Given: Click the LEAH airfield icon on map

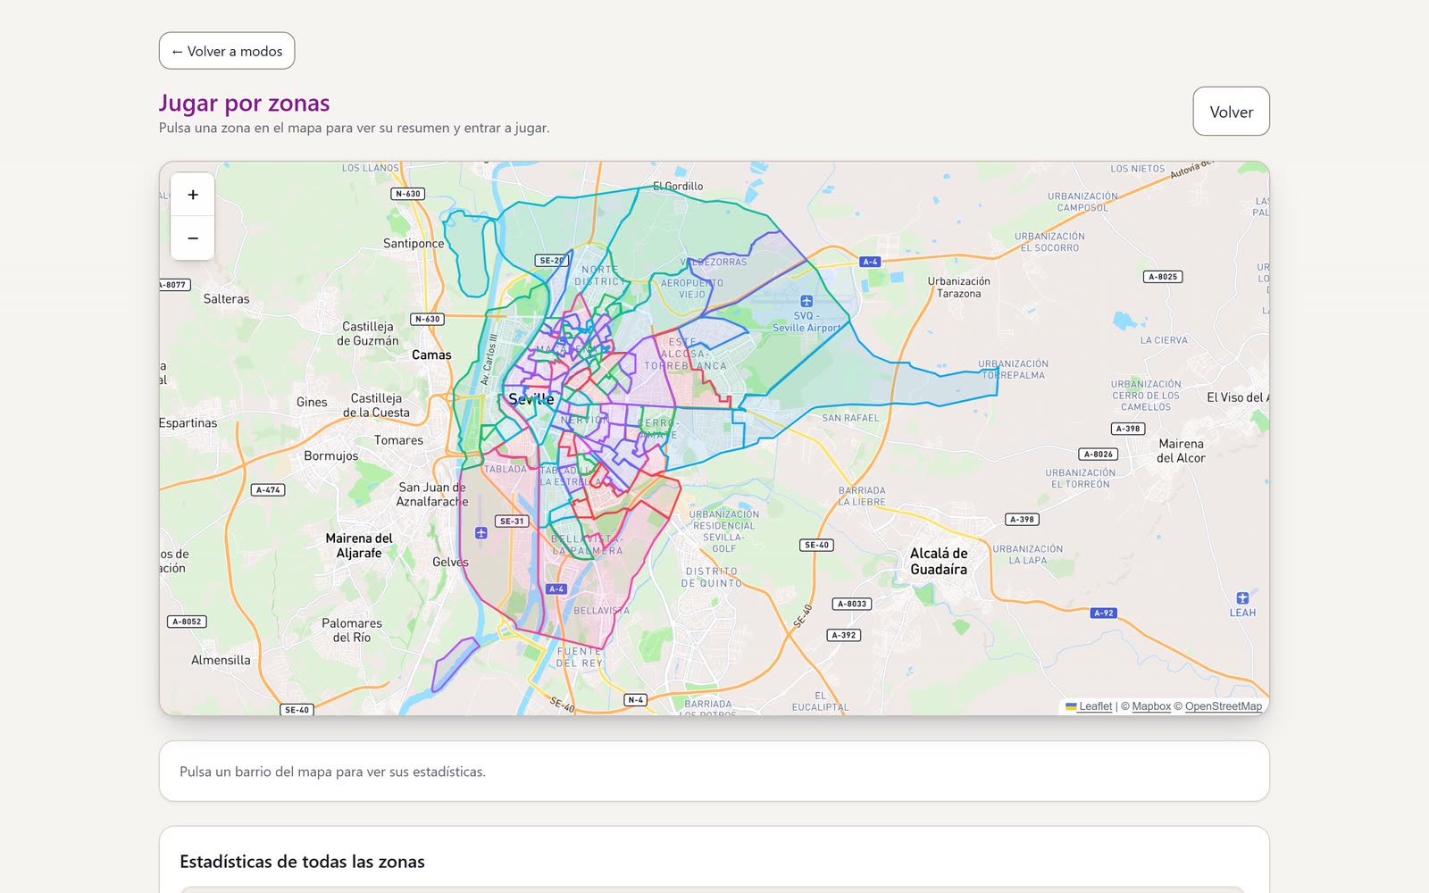Looking at the screenshot, I should [1242, 598].
